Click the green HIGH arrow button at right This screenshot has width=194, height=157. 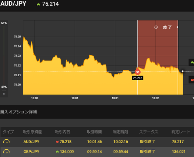pyautogui.click(x=192, y=63)
